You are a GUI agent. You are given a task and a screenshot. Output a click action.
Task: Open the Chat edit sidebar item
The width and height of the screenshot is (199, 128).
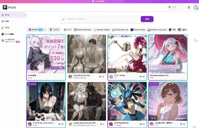click(12, 34)
